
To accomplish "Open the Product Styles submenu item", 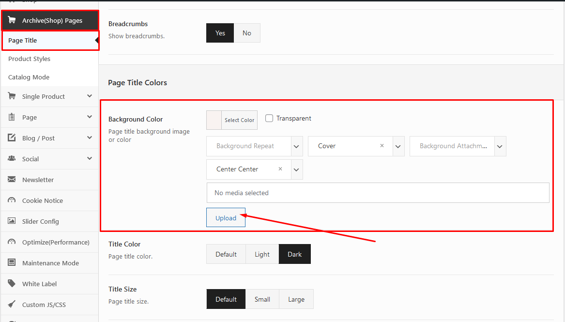I will [30, 59].
